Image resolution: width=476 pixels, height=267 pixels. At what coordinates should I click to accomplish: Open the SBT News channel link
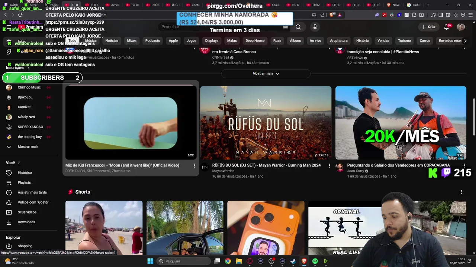tap(355, 58)
